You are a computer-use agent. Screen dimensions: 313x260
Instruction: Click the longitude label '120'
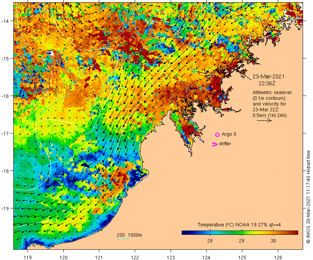[63, 257]
